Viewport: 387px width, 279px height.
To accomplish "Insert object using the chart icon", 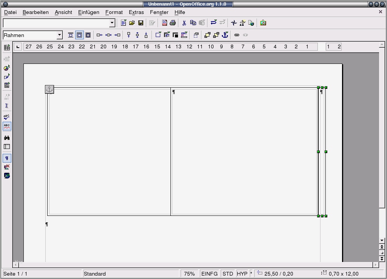I will [7, 68].
